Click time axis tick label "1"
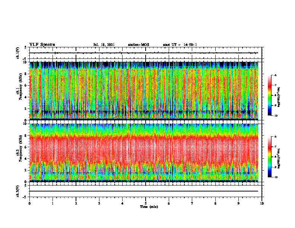The image size is (295, 228). pos(53,203)
